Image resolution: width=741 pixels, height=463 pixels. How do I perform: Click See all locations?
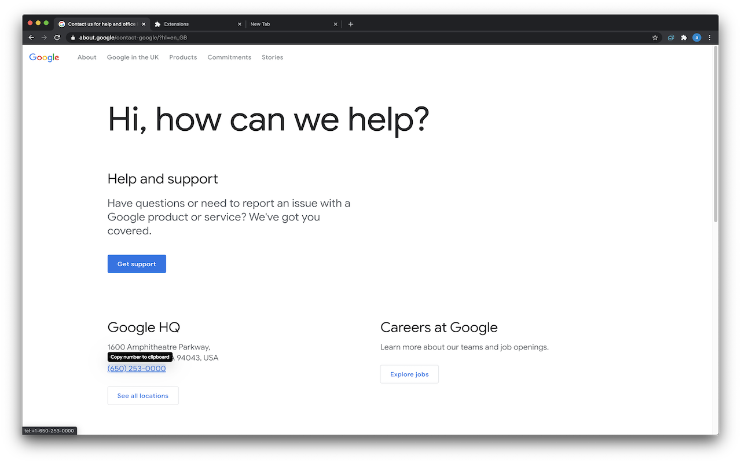[143, 395]
